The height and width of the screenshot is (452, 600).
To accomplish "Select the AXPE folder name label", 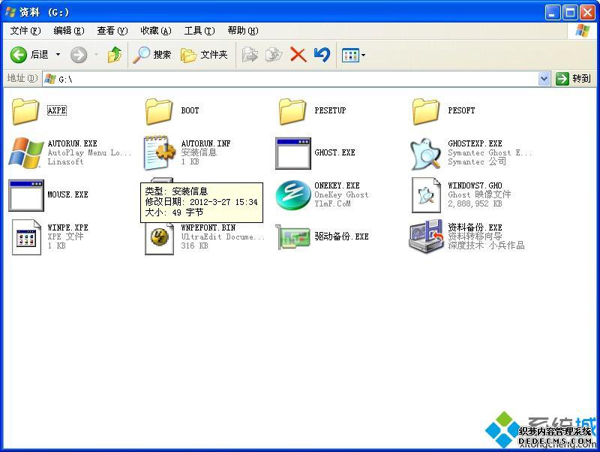I will (57, 110).
